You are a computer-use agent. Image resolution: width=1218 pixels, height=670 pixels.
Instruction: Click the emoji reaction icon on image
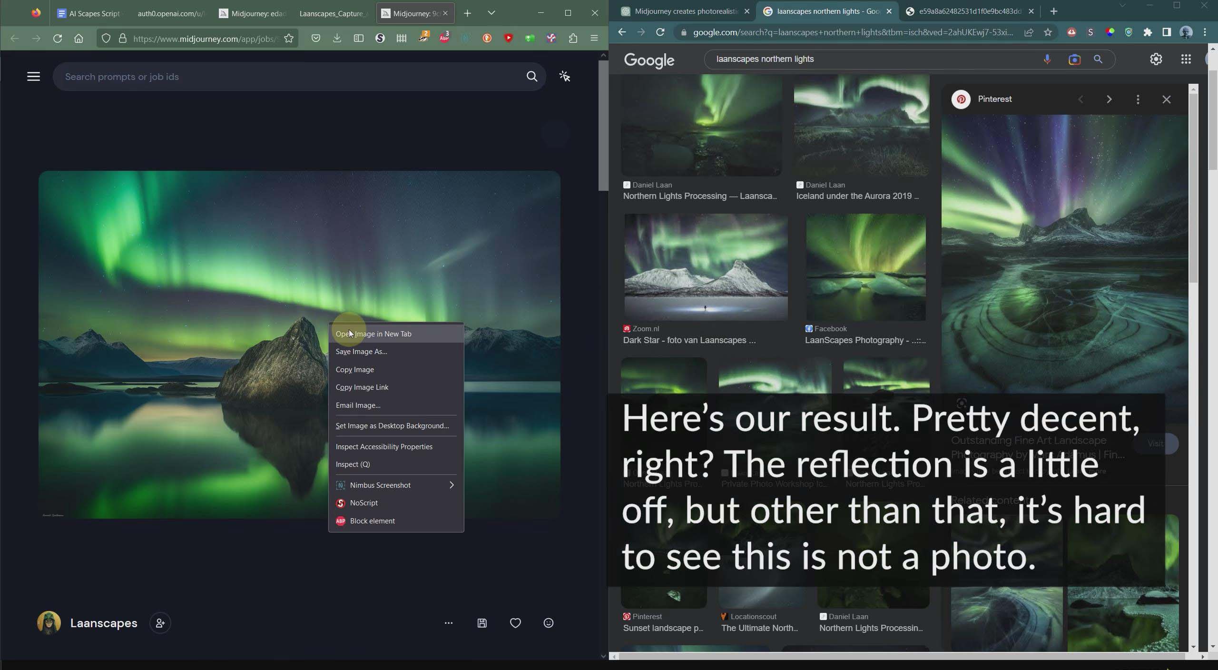pos(549,623)
